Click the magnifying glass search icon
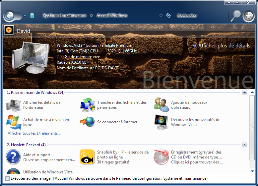 click(235, 16)
